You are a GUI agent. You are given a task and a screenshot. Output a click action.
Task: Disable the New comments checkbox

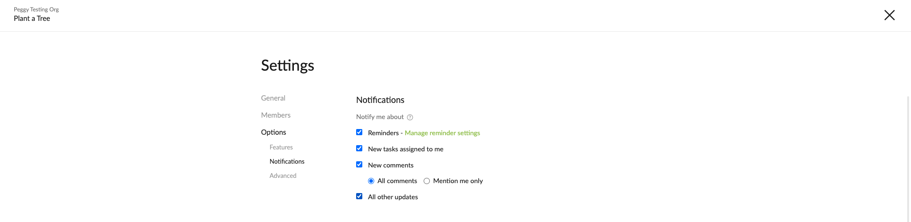[359, 165]
